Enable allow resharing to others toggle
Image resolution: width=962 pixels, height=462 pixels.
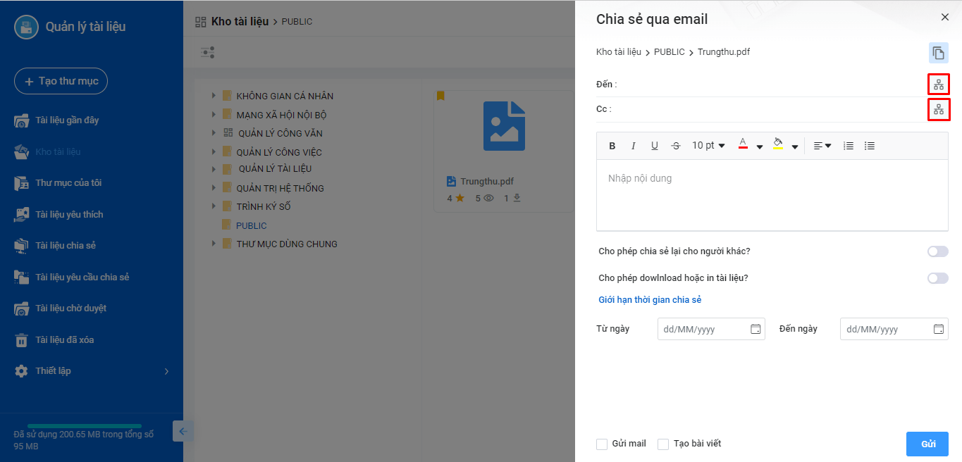click(x=937, y=251)
